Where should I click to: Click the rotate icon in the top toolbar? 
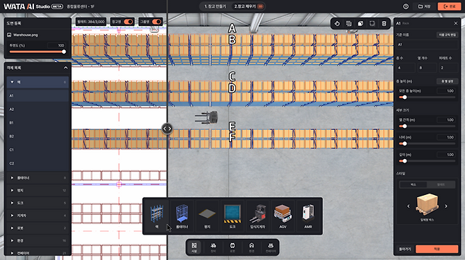[337, 23]
